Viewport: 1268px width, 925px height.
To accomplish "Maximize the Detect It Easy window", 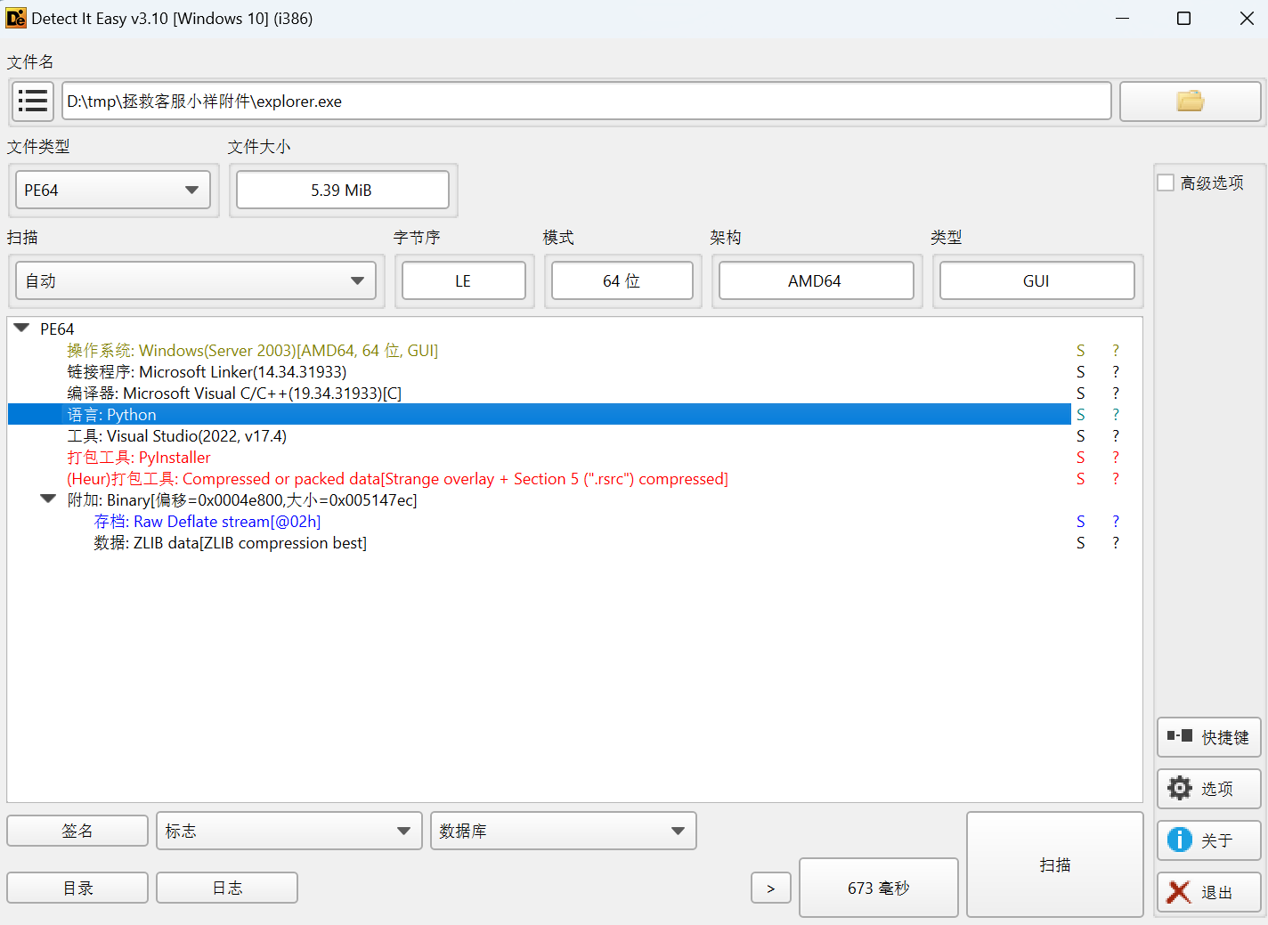I will 1183,18.
